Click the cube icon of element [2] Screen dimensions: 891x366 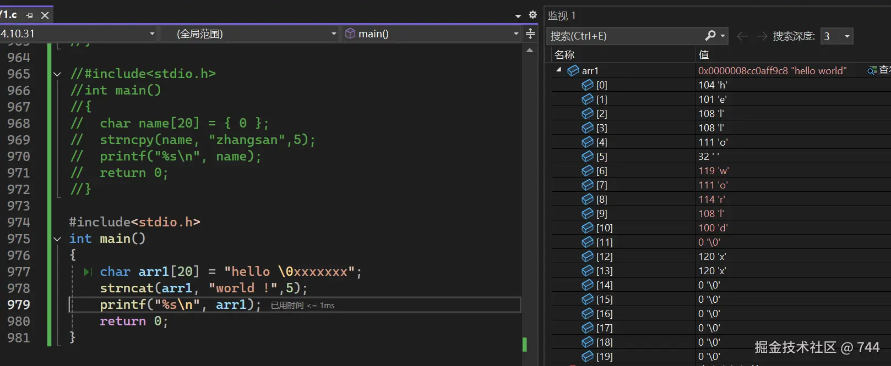588,113
